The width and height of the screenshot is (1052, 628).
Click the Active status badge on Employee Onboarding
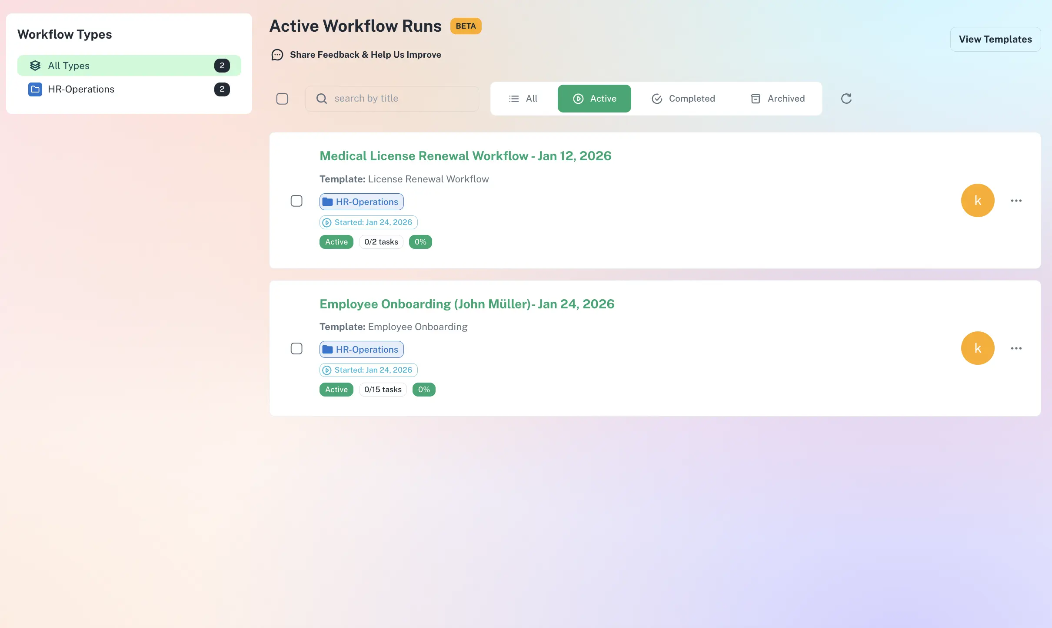click(336, 390)
